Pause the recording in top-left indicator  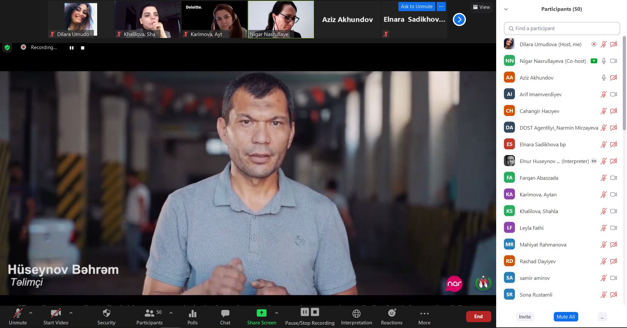[x=71, y=48]
